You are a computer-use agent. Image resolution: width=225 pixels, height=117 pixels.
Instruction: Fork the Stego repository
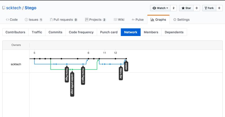click(209, 8)
